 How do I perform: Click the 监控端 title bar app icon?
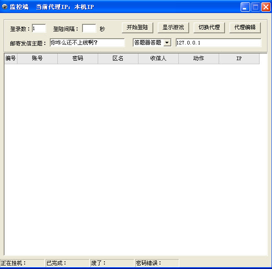coord(4,7)
